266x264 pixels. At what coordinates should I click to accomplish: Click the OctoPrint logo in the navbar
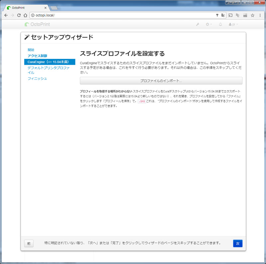(x=37, y=24)
